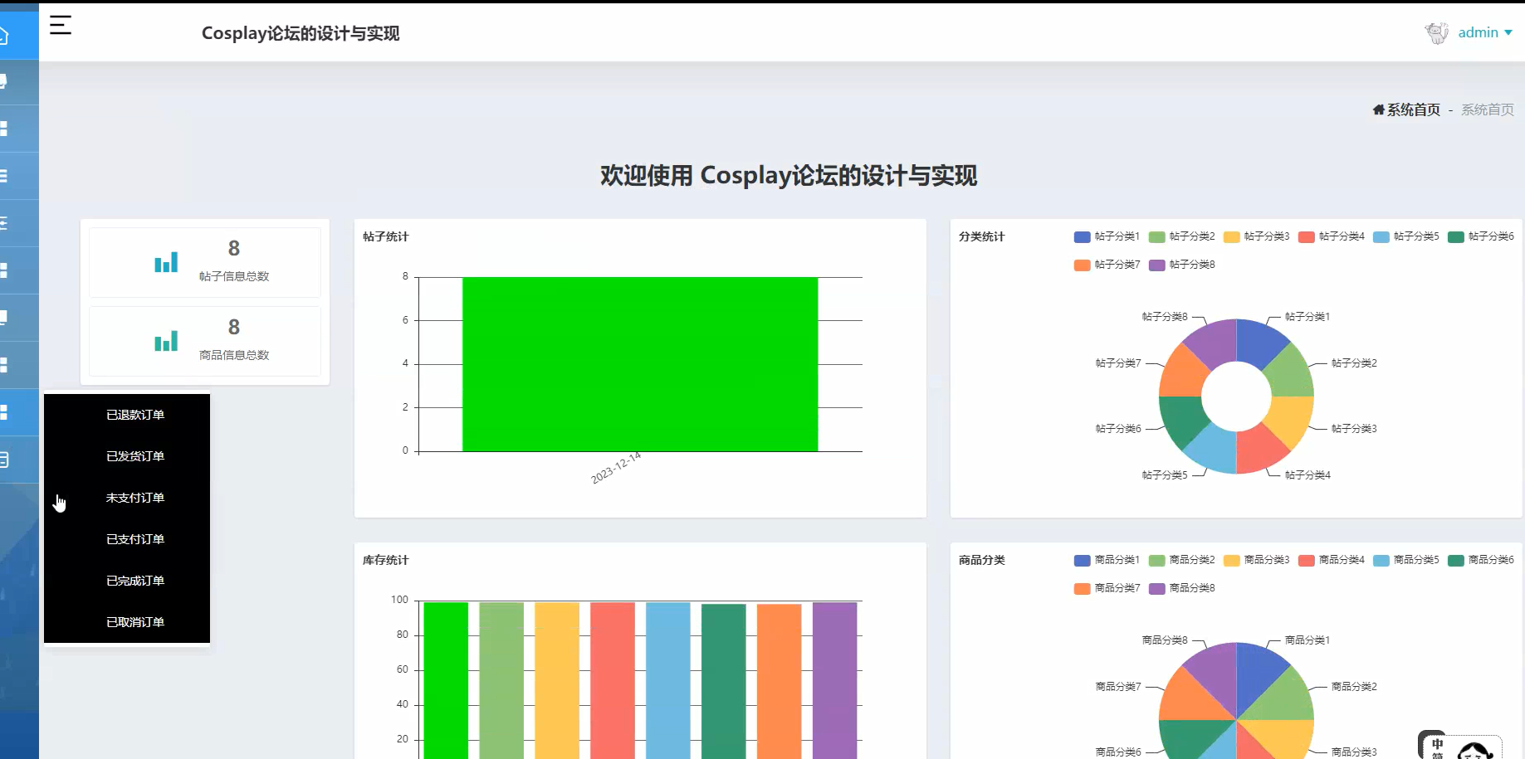Viewport: 1525px width, 759px height.
Task: Open the hamburger menu icon at top left
Action: (x=59, y=26)
